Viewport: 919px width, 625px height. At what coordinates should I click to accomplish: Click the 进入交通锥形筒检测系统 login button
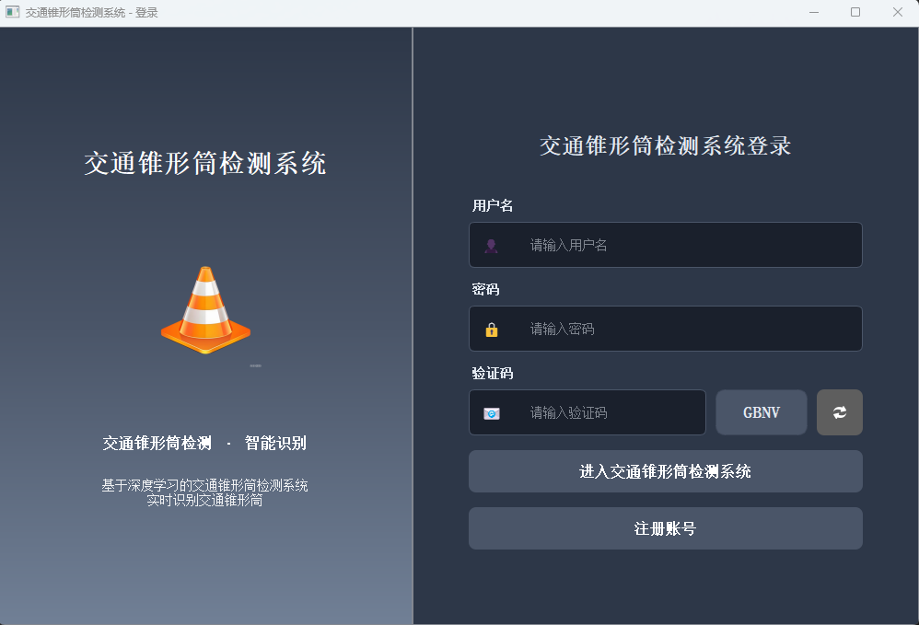665,470
